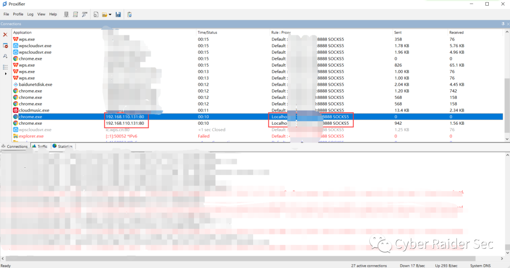Select the red explorer.exe failed row
Screen dimensions: 510x268
tap(258, 136)
